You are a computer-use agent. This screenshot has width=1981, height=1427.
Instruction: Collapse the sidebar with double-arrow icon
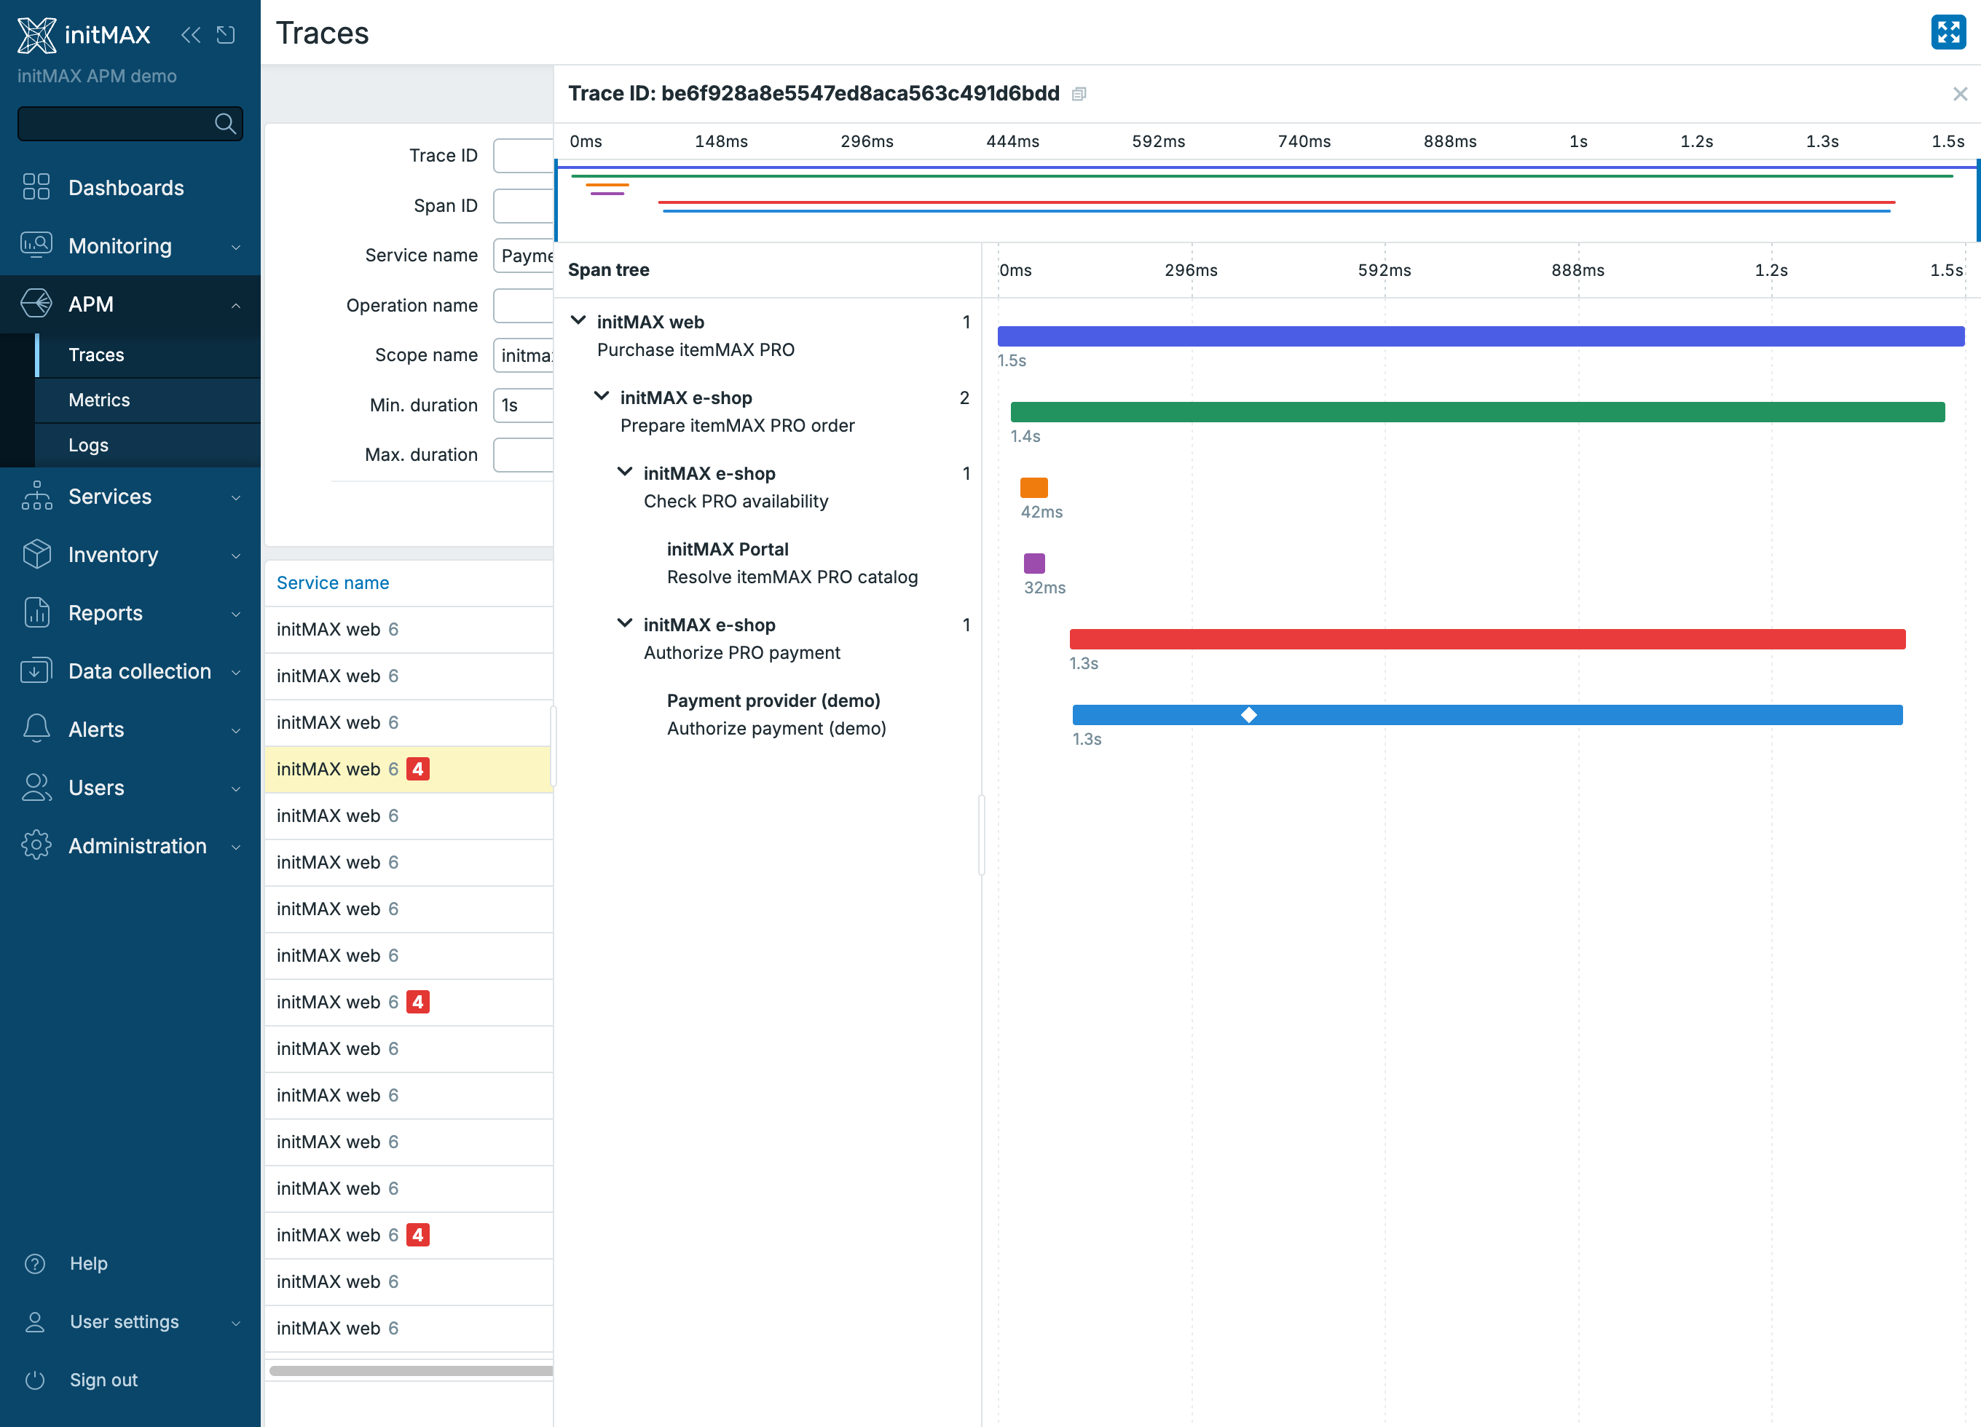tap(190, 35)
